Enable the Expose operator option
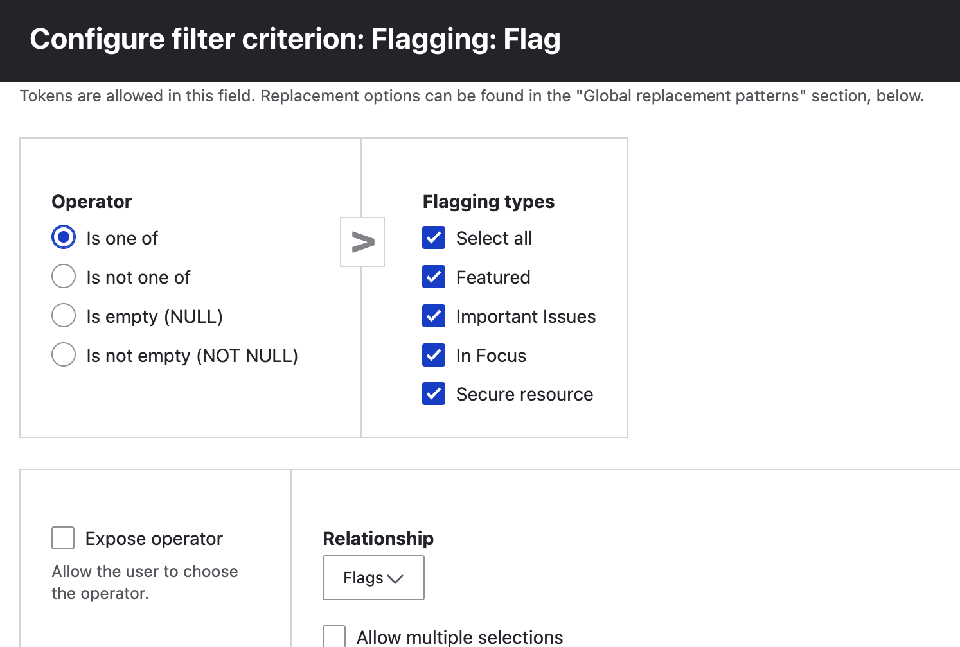Screen dimensions: 960x647 (62, 538)
